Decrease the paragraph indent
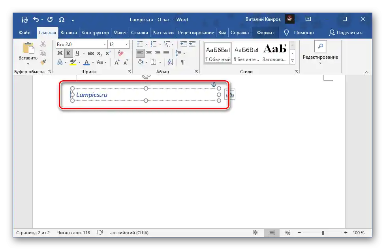 coord(183,44)
